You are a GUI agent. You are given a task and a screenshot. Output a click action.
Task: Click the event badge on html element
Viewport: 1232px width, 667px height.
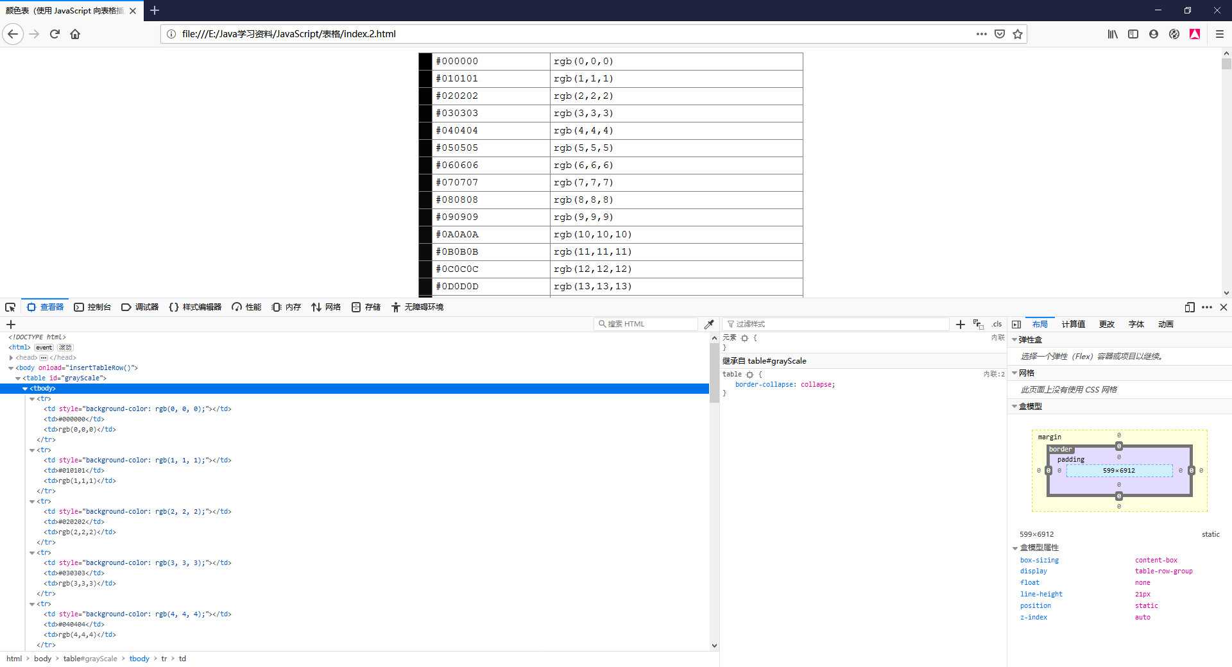tap(44, 348)
